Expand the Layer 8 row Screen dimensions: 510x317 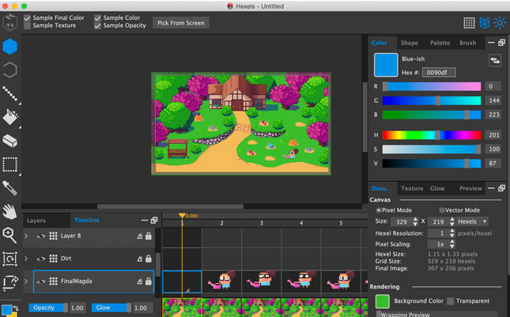[26, 236]
